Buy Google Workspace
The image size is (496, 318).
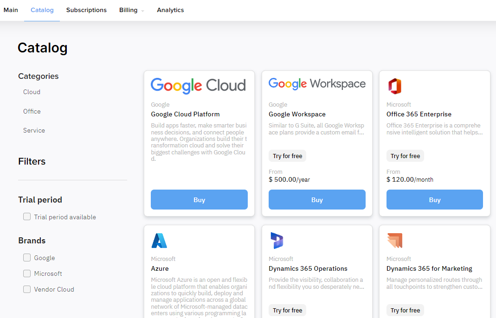317,199
